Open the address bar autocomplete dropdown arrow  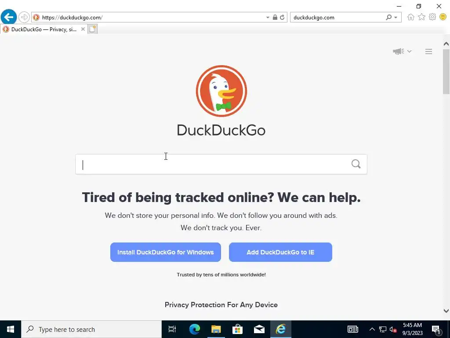268,18
